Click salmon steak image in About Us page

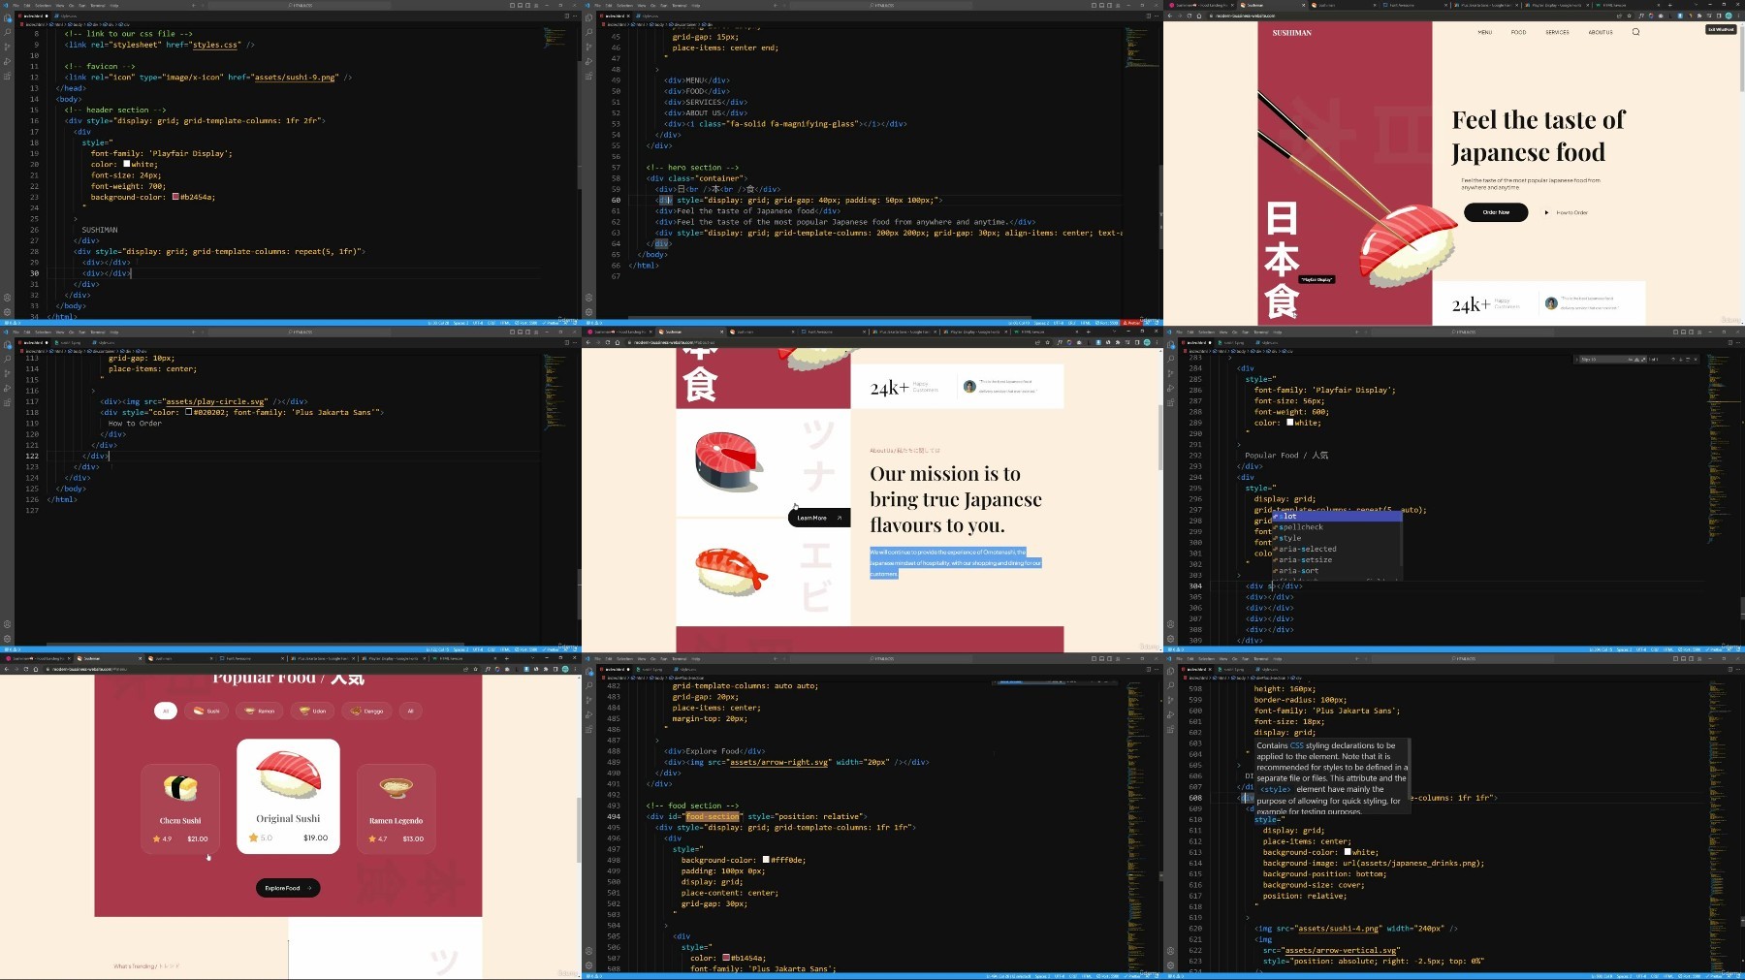[728, 461]
